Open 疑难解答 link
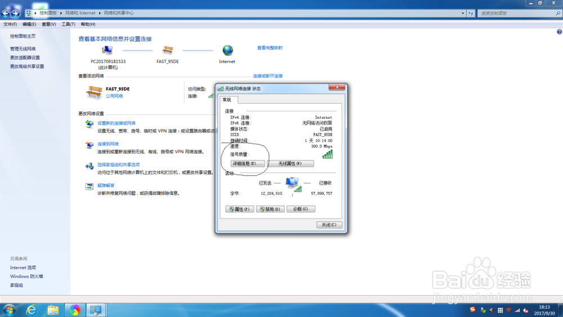This screenshot has width=563, height=317. tap(106, 186)
